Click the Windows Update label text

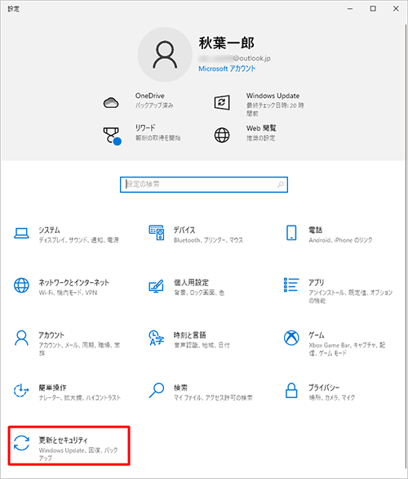pos(273,96)
